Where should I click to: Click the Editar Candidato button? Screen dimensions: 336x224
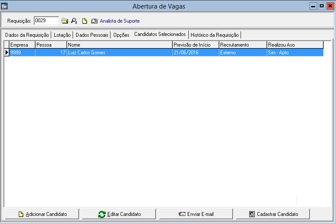pos(119,214)
